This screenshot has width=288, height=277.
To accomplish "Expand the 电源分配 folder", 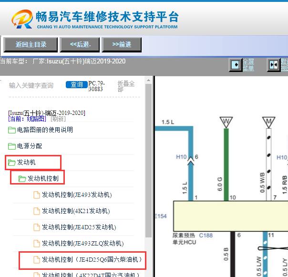I will 30,146.
